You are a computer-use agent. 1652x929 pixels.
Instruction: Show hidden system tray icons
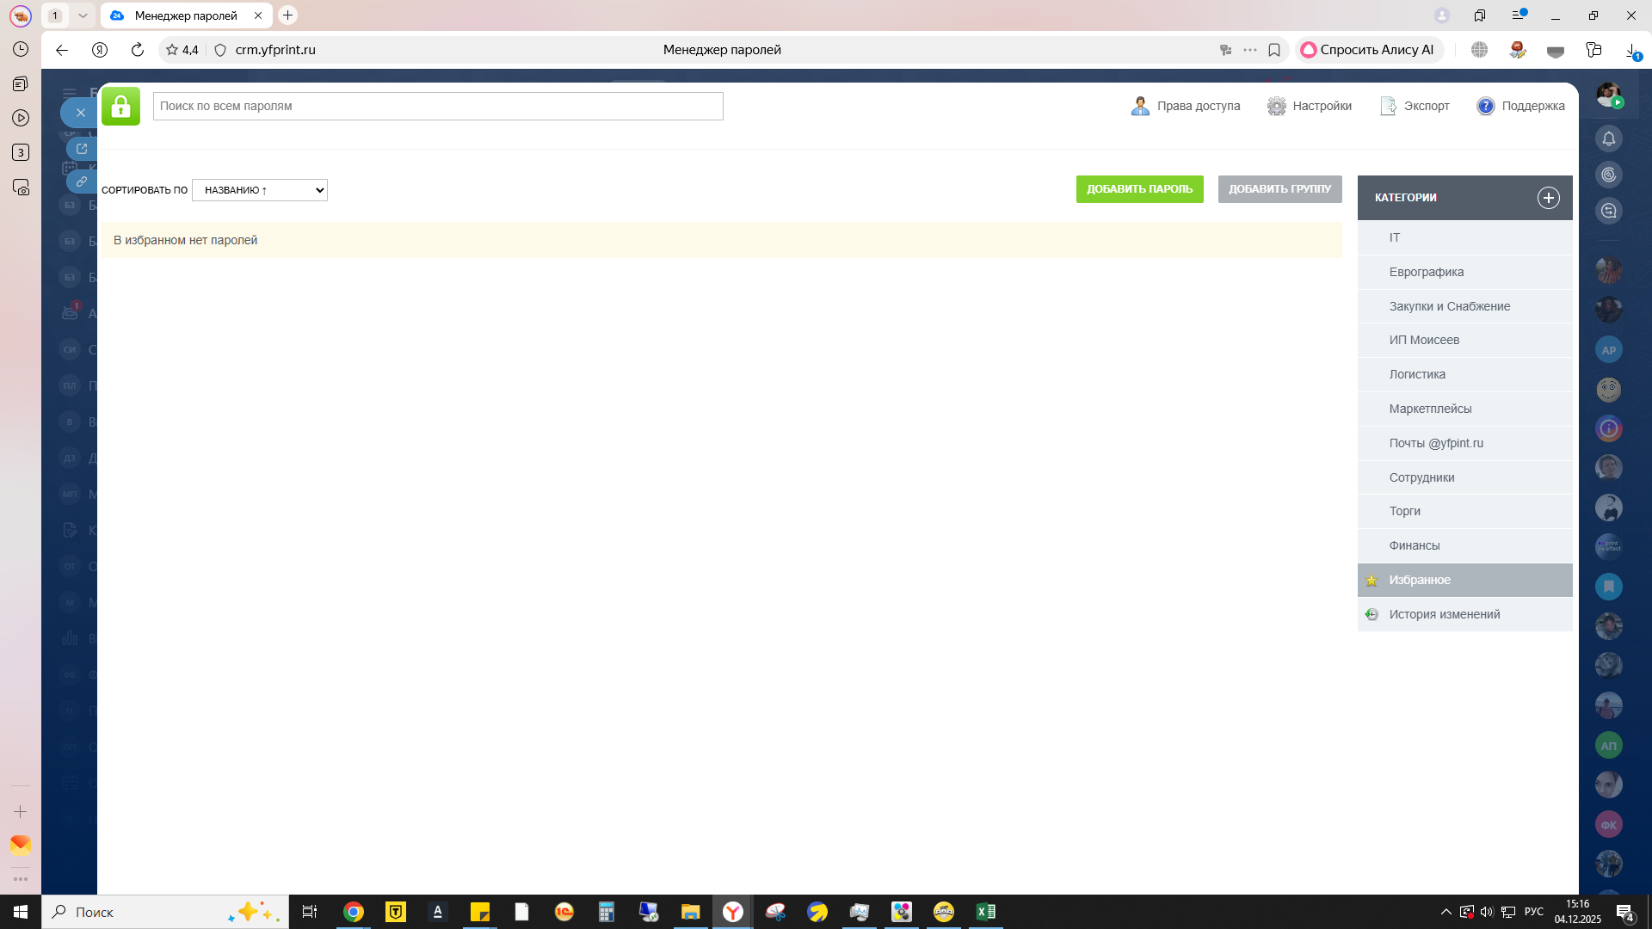[1445, 912]
